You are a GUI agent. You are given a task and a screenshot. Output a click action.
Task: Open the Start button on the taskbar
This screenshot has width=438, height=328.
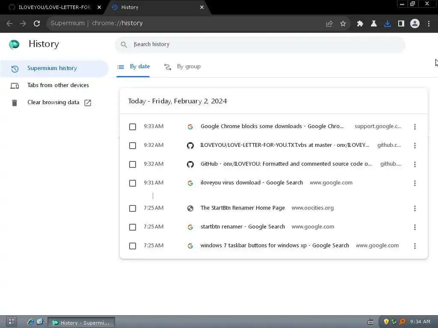(x=11, y=322)
